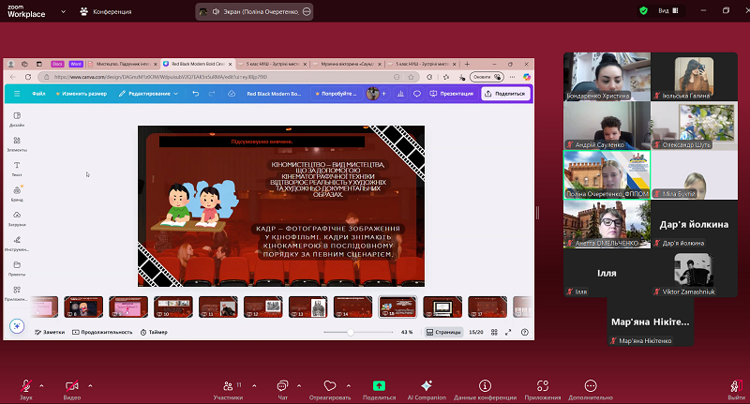The height and width of the screenshot is (404, 750).
Task: Open the Участники participants panel
Action: 228,389
